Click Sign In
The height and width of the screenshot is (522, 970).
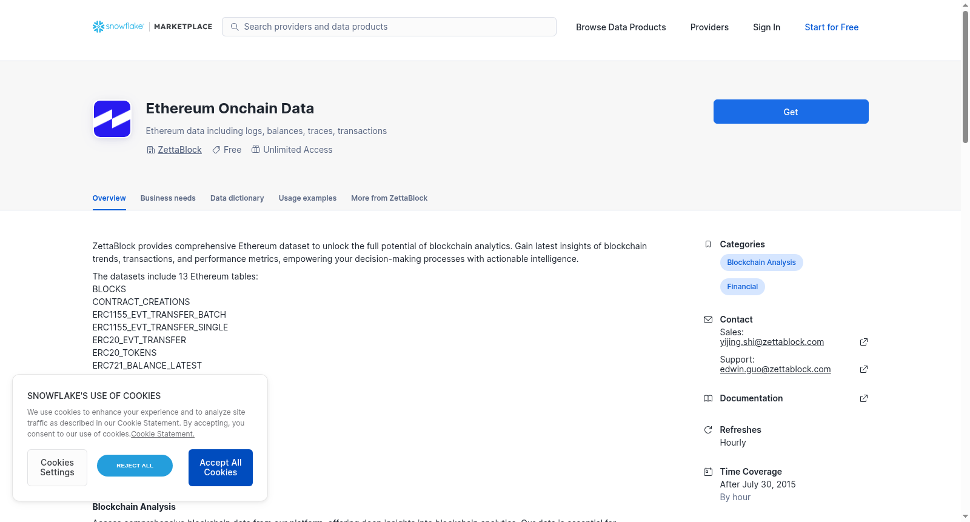(766, 27)
